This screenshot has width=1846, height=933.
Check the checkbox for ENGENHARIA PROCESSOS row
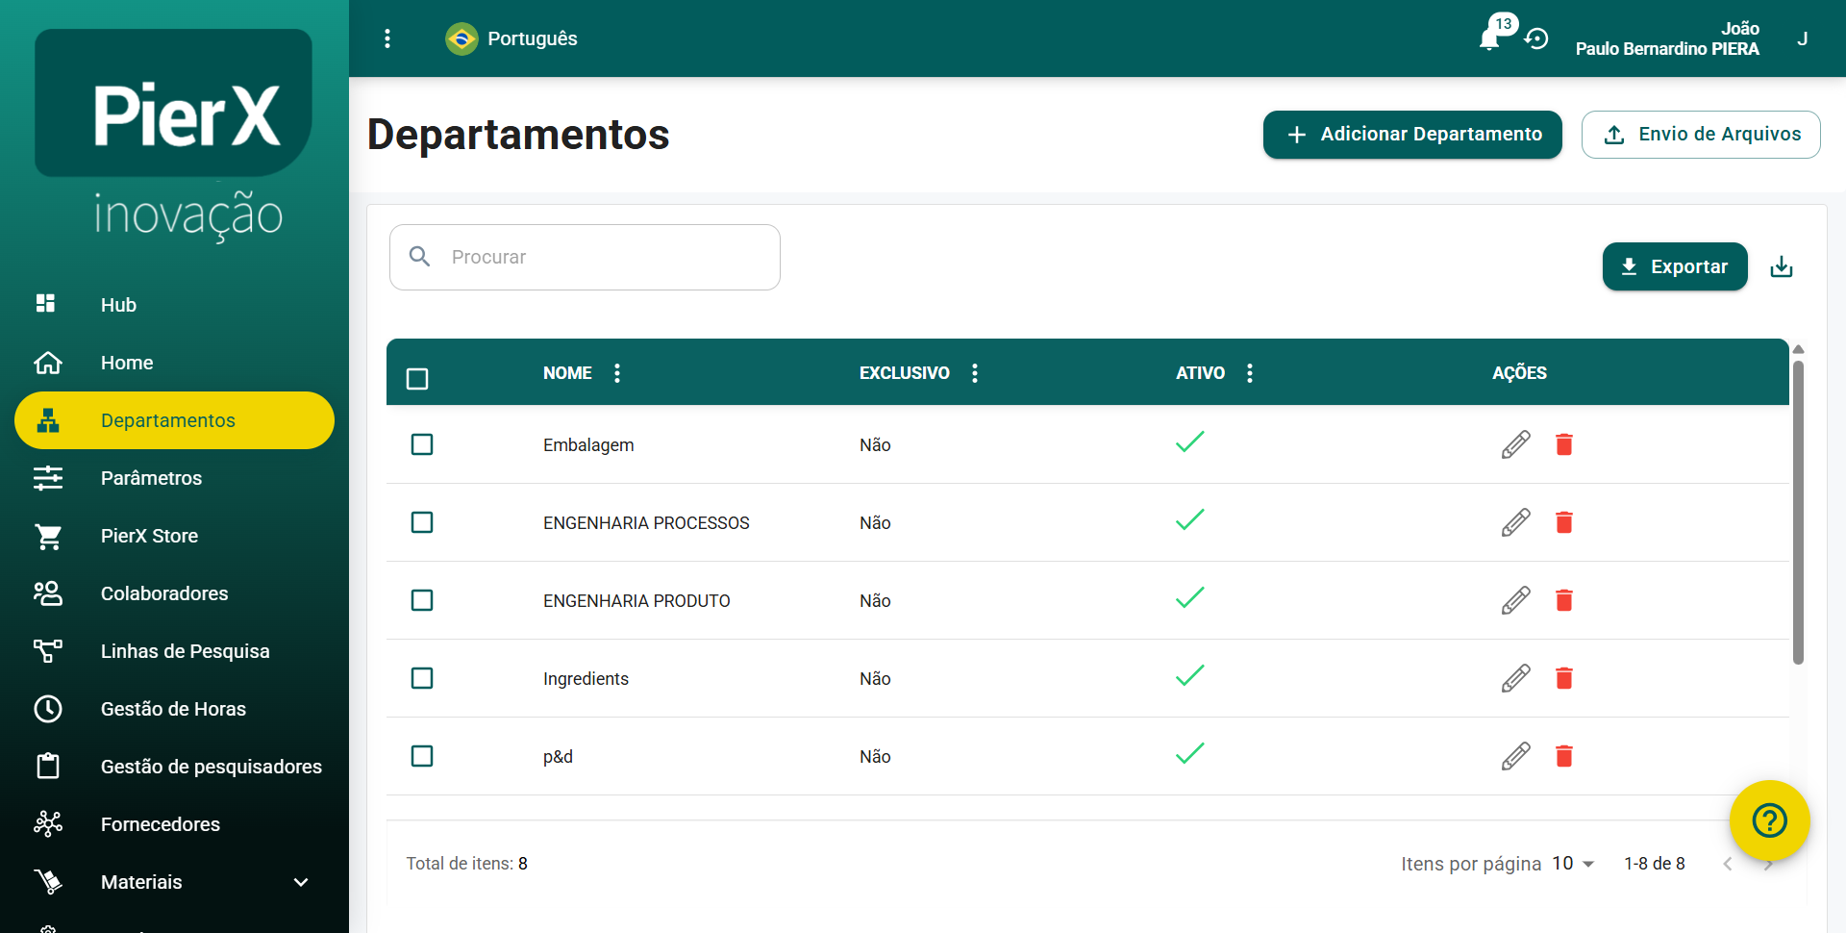pos(421,522)
